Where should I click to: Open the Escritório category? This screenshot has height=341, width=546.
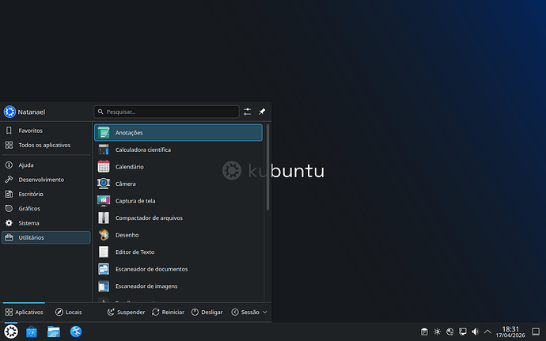point(46,195)
